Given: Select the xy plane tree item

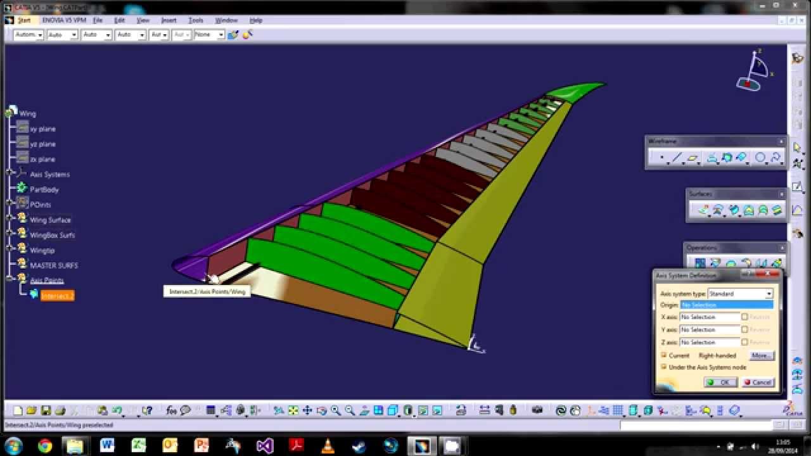Looking at the screenshot, I should [42, 129].
